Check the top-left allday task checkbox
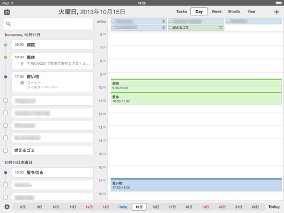This screenshot has height=213, width=284. click(113, 21)
